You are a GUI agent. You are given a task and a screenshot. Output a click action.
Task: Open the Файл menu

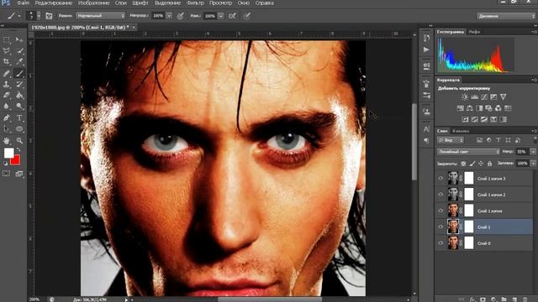[23, 3]
